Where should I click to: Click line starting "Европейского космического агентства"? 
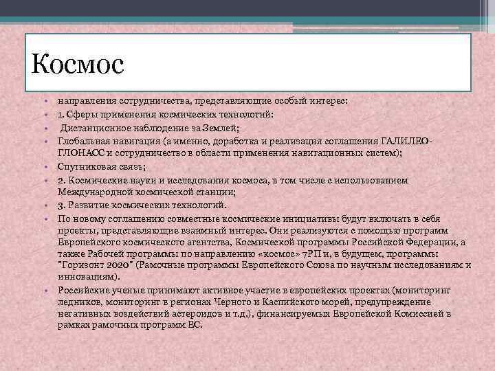pos(261,243)
